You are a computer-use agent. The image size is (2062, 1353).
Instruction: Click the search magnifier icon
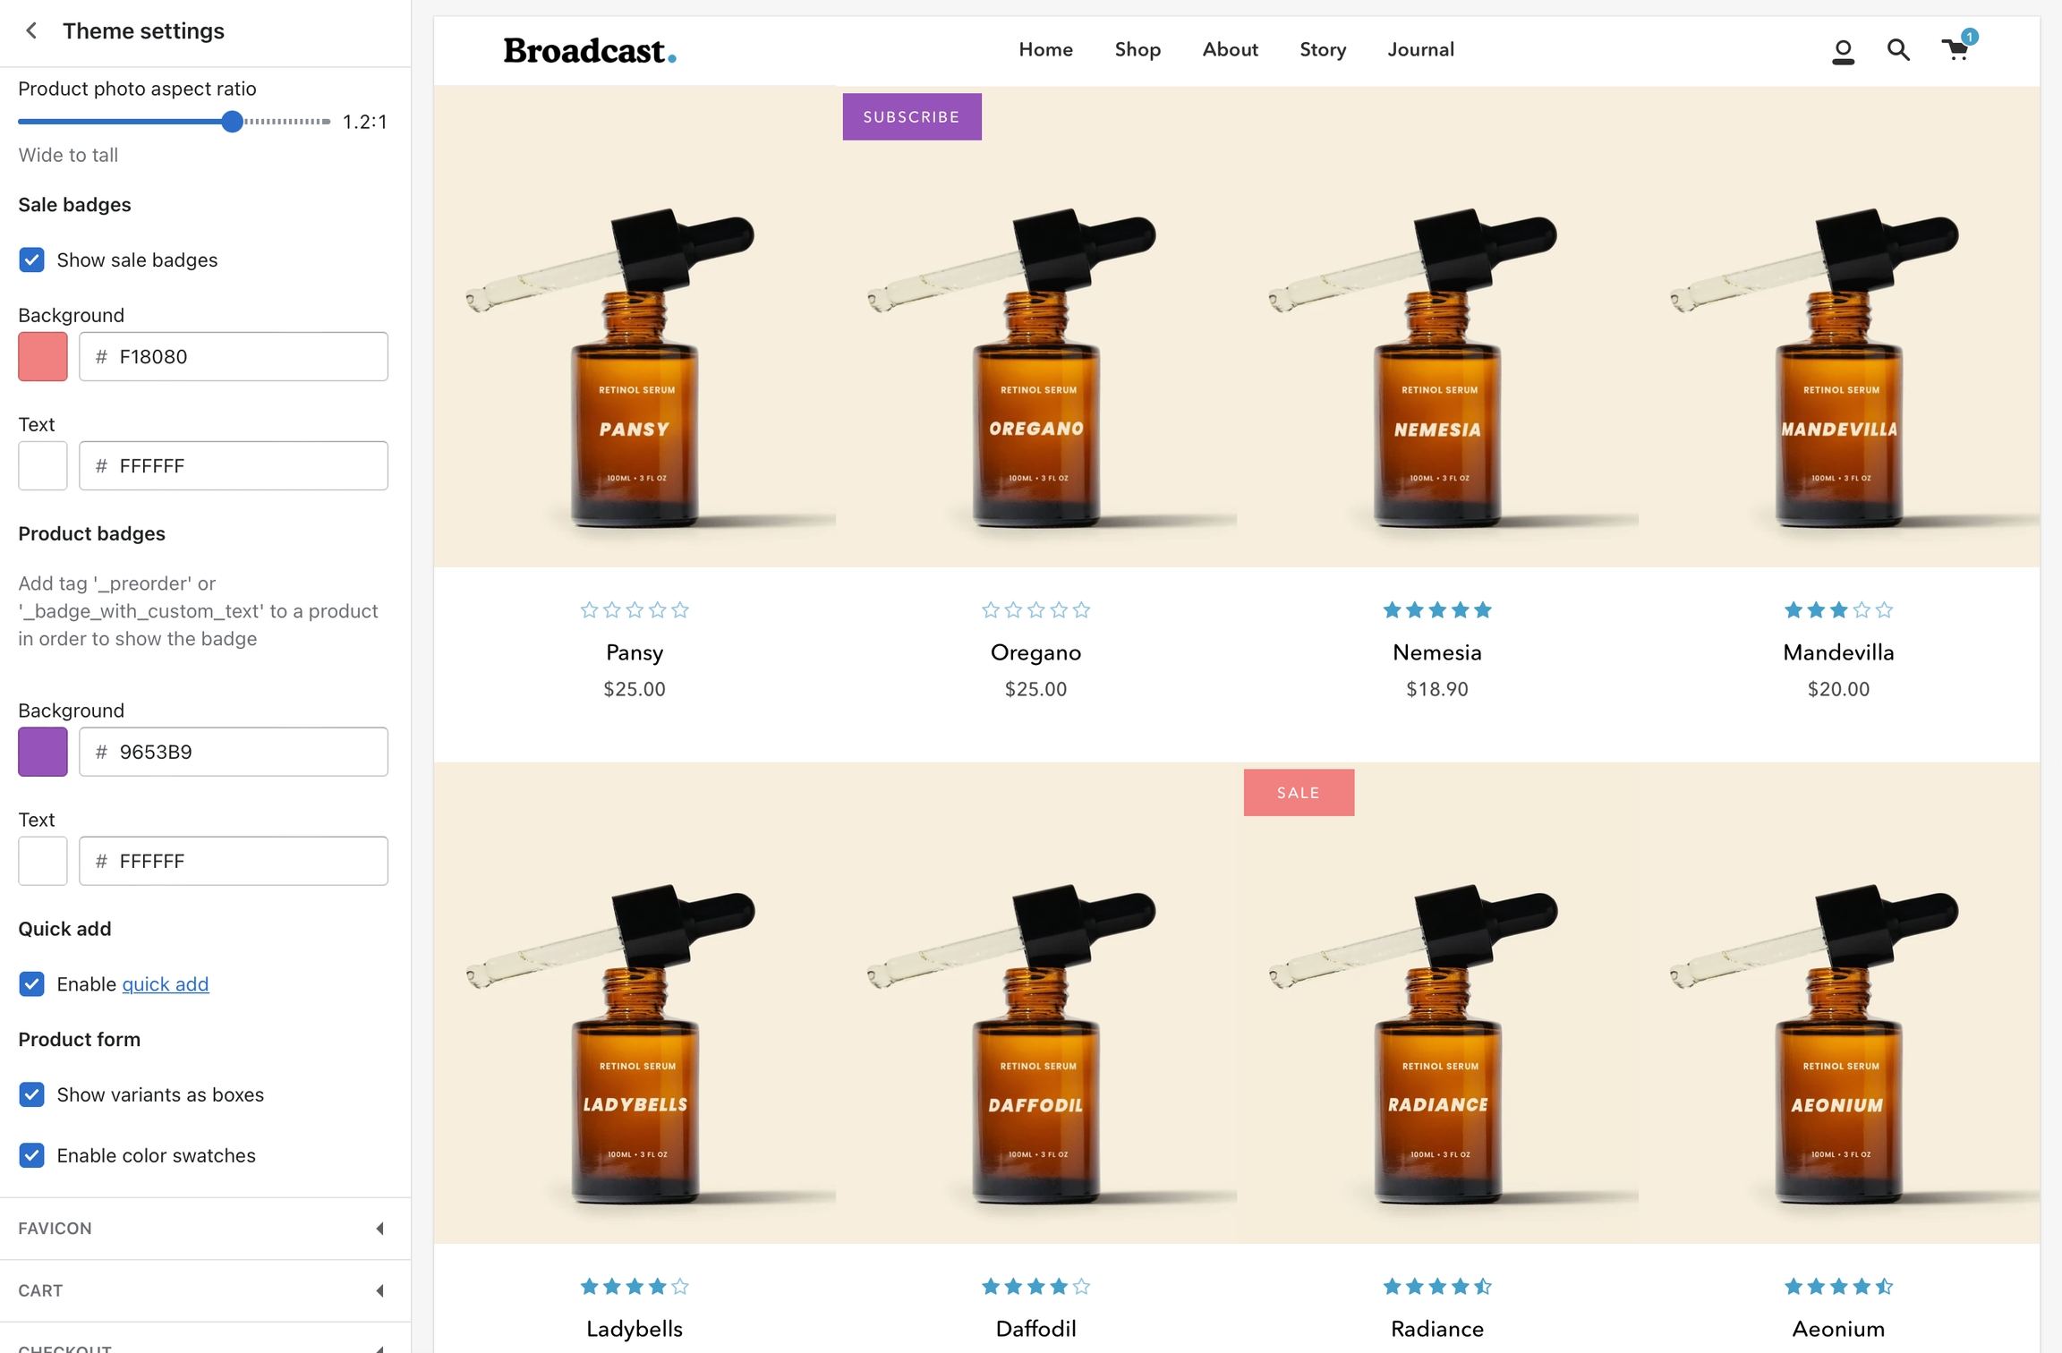(x=1898, y=50)
